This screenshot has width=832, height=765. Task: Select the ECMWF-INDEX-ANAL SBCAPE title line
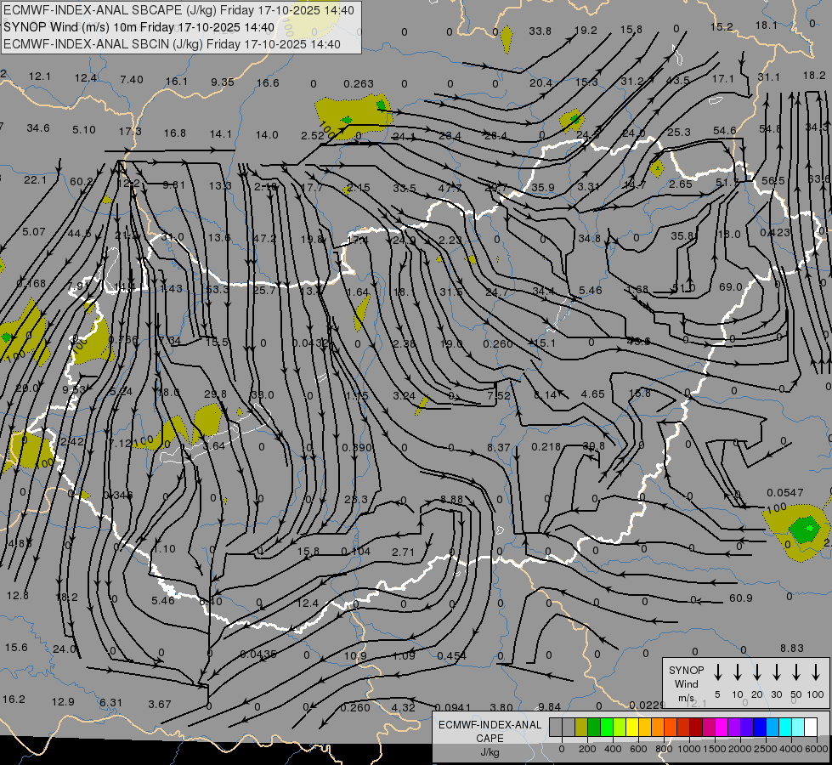click(178, 10)
